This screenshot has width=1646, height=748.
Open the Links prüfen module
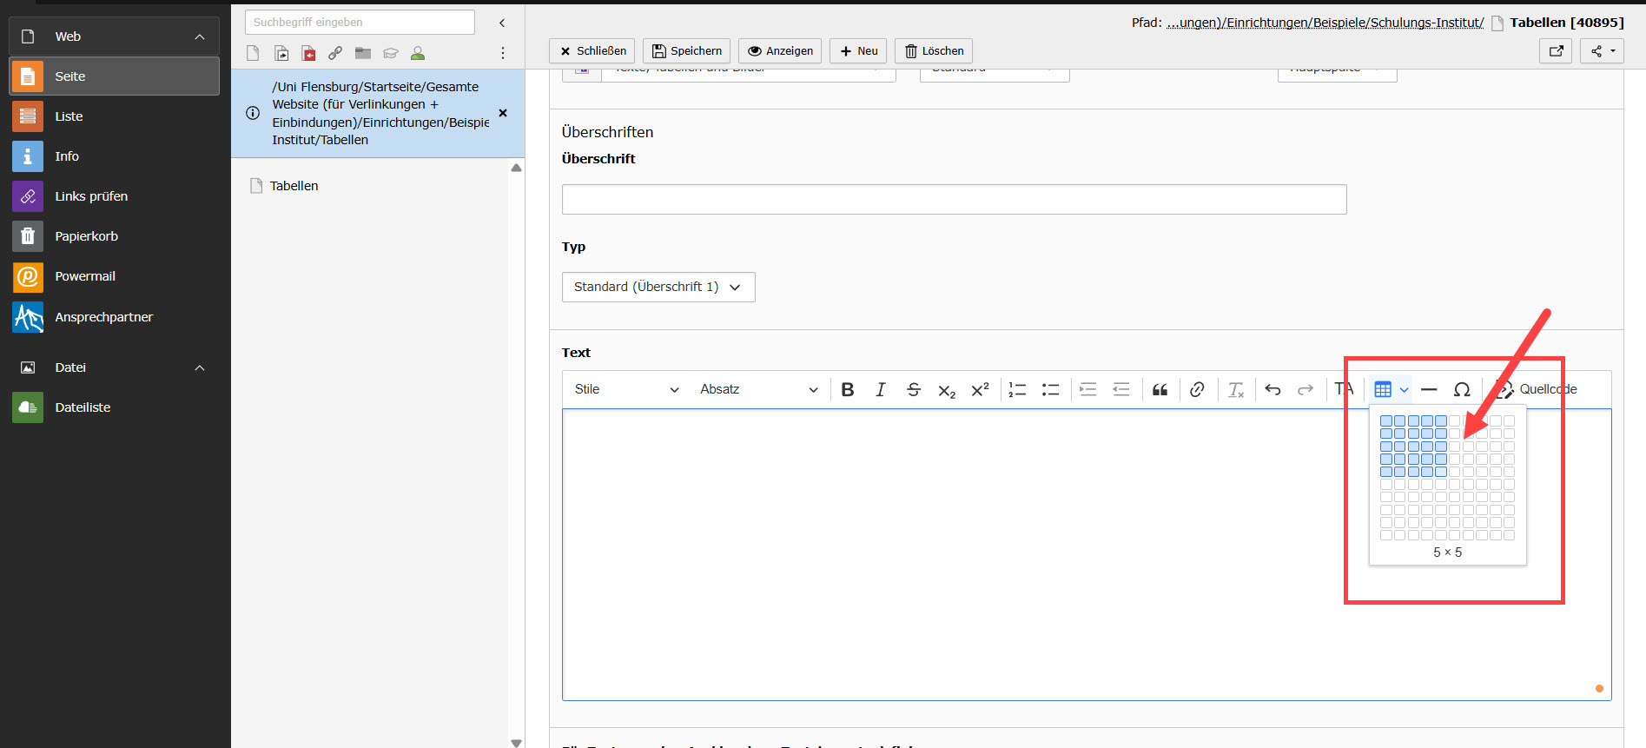90,196
